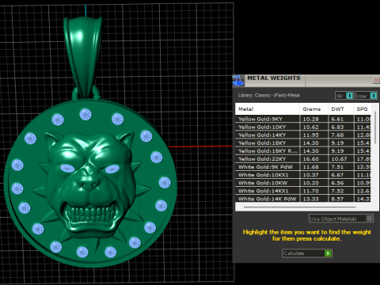
Task: Select the pendant bail in the viewport
Action: click(83, 57)
